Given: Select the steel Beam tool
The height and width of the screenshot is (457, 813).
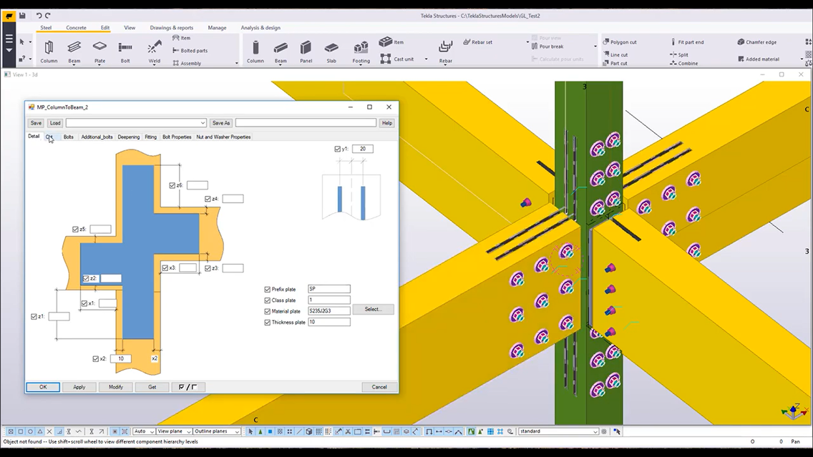Looking at the screenshot, I should [x=74, y=51].
